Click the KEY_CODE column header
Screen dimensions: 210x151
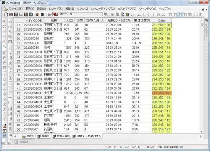coord(34,20)
